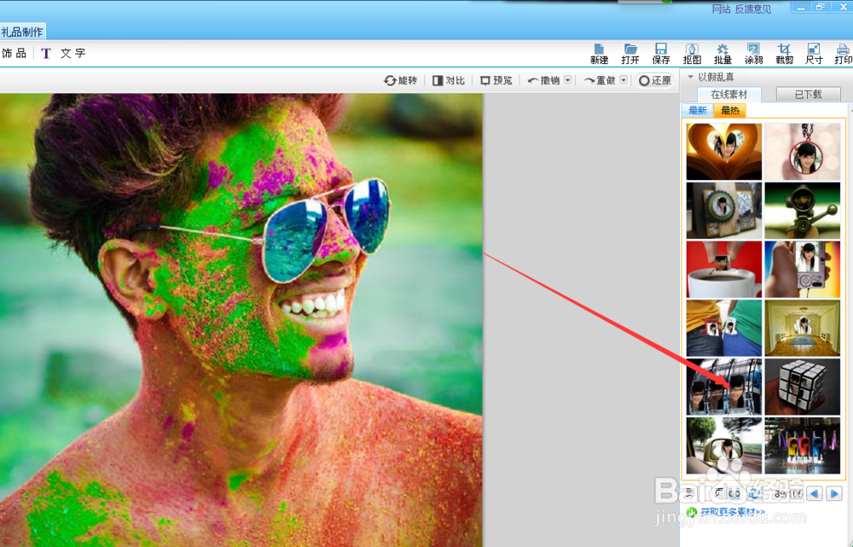Image resolution: width=853 pixels, height=547 pixels.
Task: Click the 预览 preview button
Action: click(x=496, y=80)
